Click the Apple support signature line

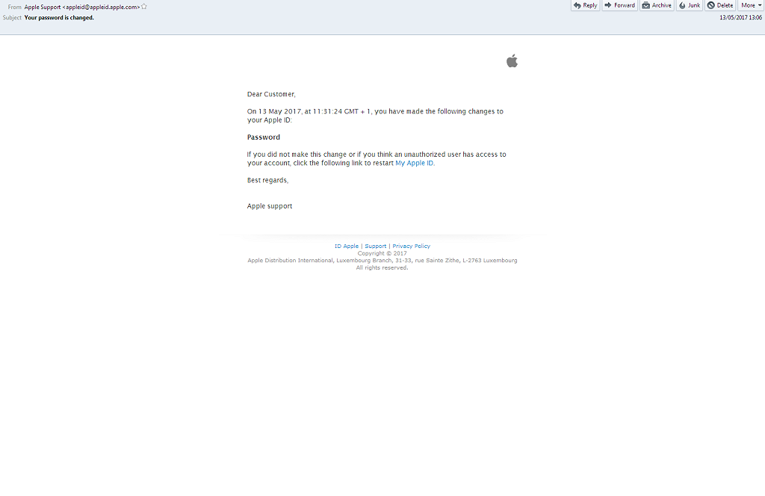click(270, 206)
